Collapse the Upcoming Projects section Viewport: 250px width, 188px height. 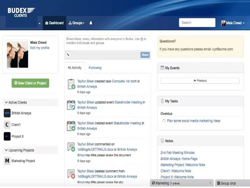click(6, 150)
